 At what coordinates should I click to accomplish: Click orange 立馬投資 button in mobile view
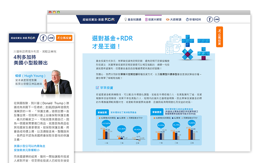(x=64, y=38)
